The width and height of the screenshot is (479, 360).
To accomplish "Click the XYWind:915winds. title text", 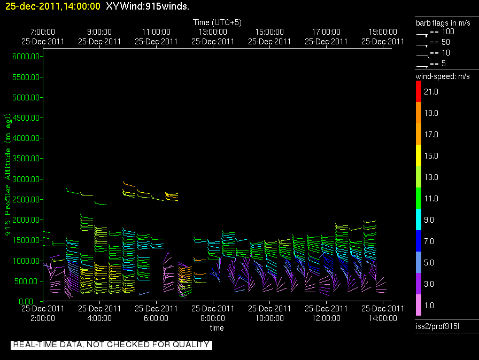I will tap(148, 6).
